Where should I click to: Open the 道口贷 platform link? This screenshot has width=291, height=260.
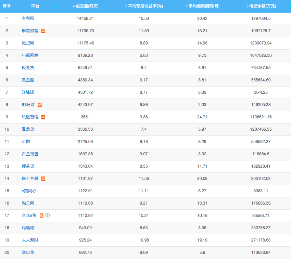(x=28, y=252)
